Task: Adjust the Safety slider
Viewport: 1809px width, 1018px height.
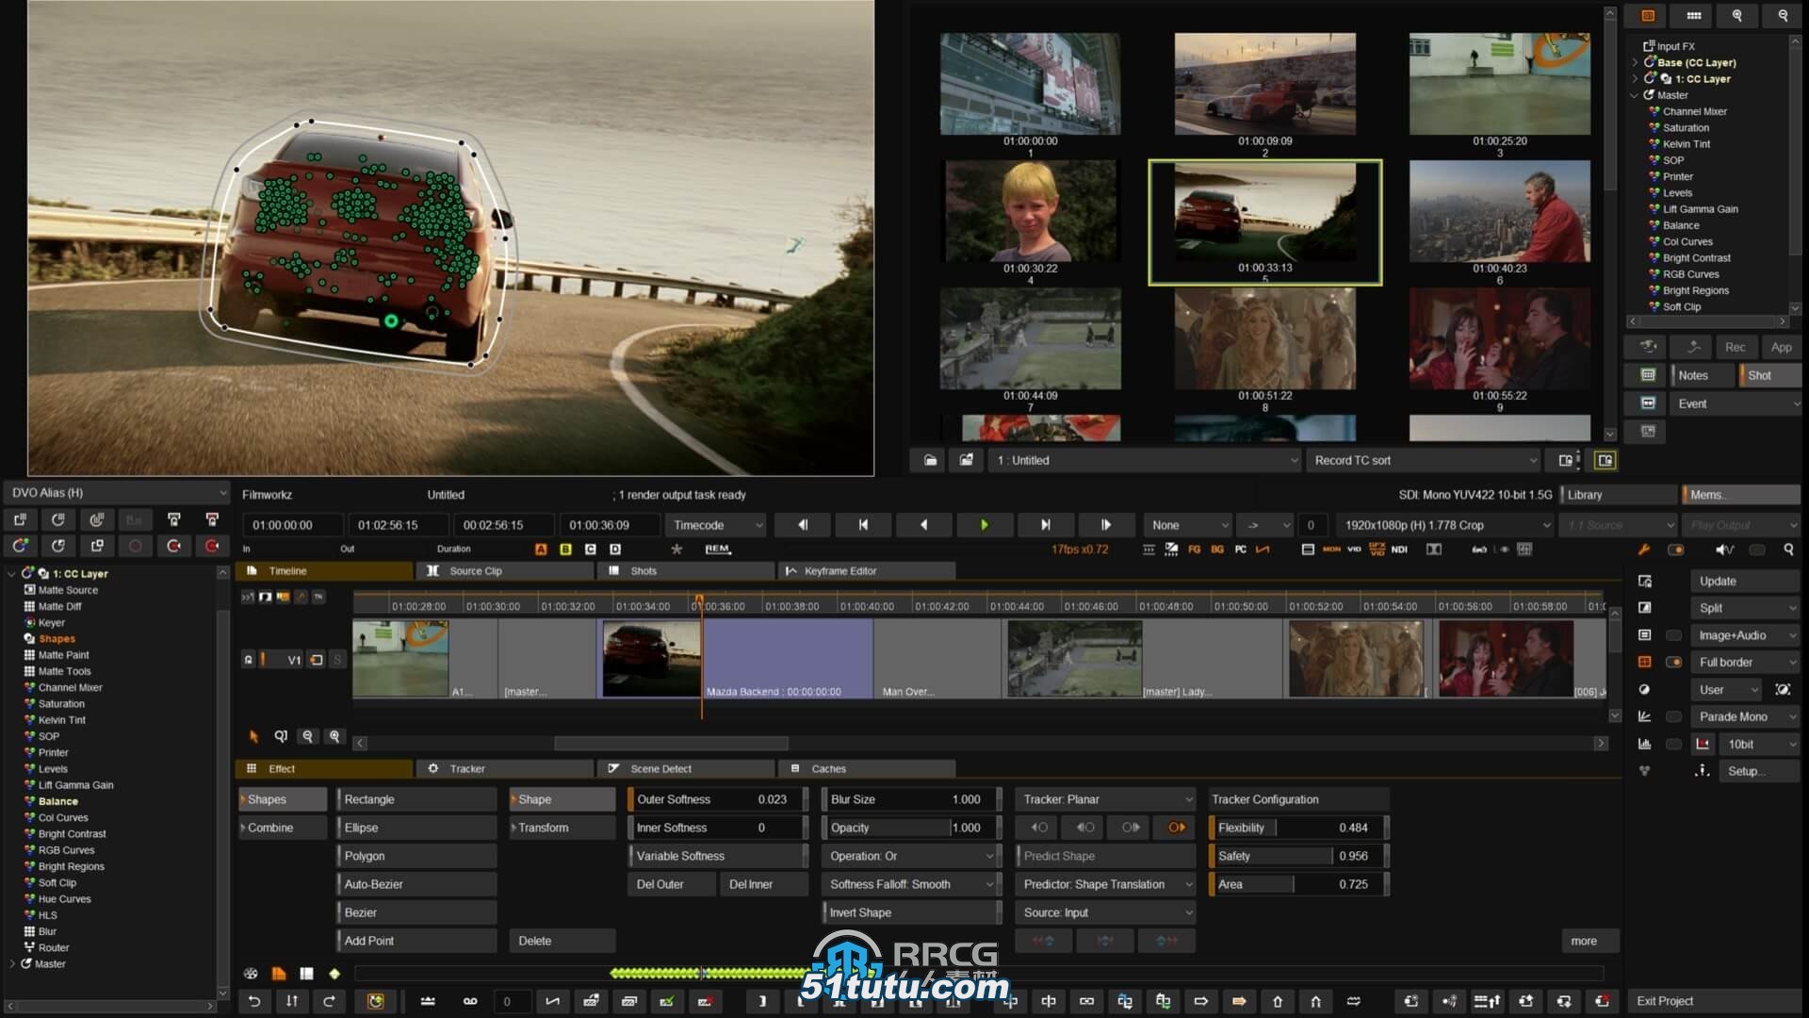Action: point(1298,856)
